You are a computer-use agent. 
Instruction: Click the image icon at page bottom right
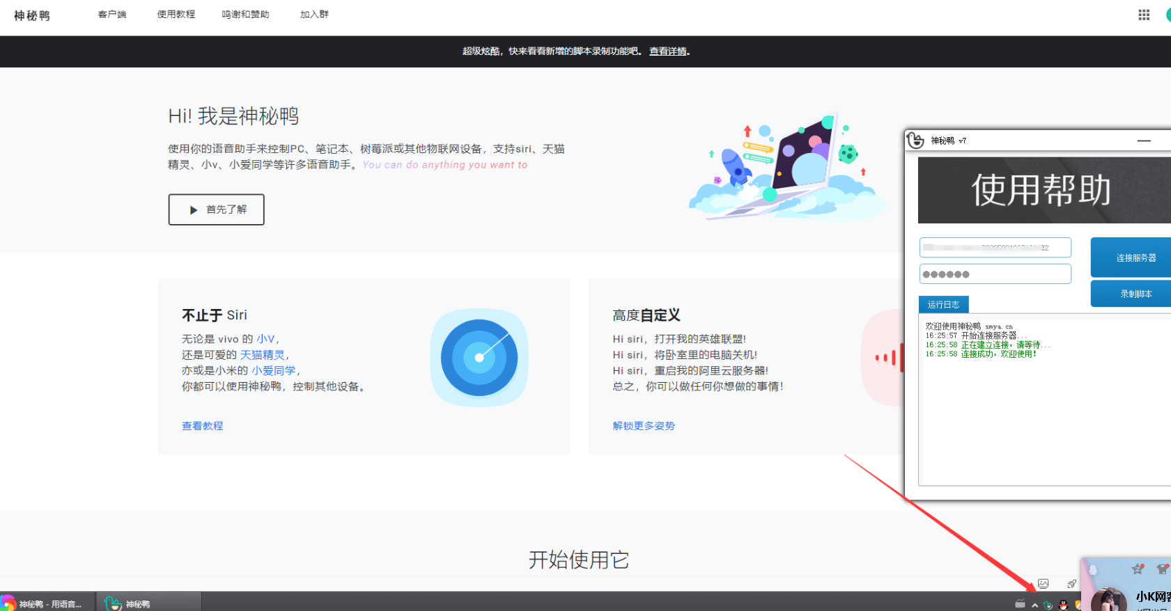[1043, 583]
